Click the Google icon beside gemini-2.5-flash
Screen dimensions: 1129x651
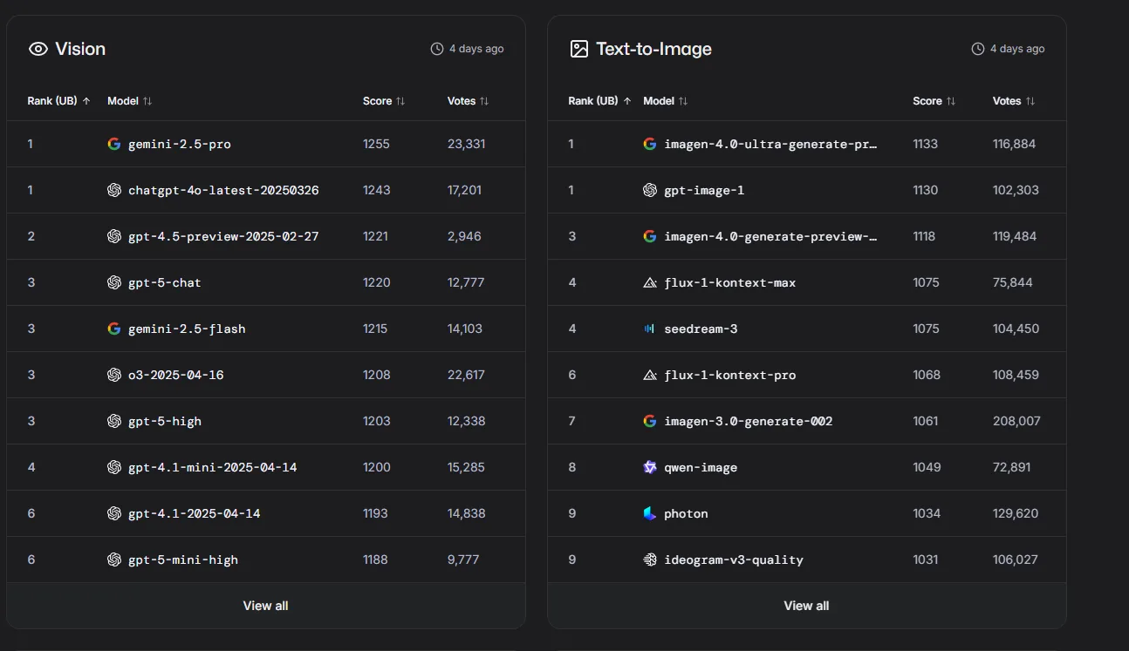click(x=114, y=329)
